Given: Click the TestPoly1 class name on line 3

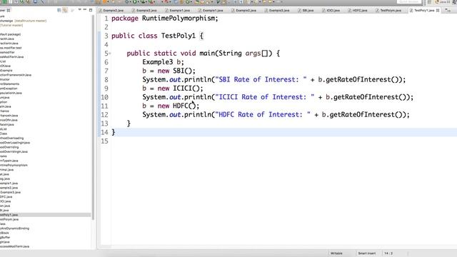Looking at the screenshot, I should click(178, 36).
